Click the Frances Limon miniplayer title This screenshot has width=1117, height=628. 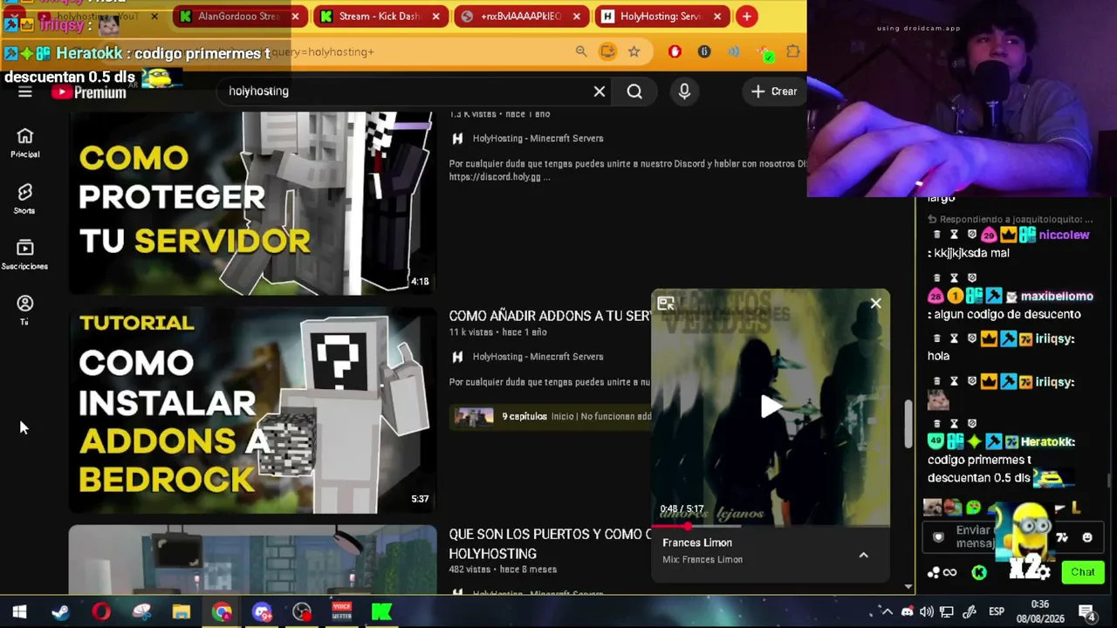pos(697,543)
